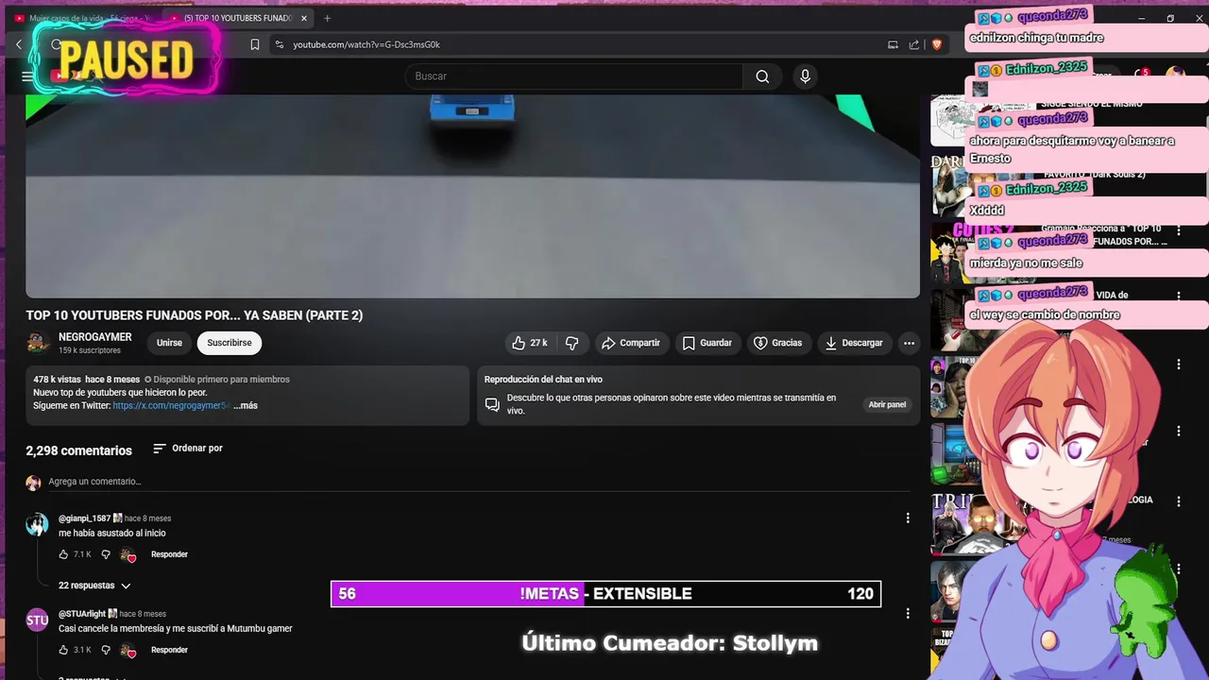Dislike the @STUArlight comment

point(106,650)
